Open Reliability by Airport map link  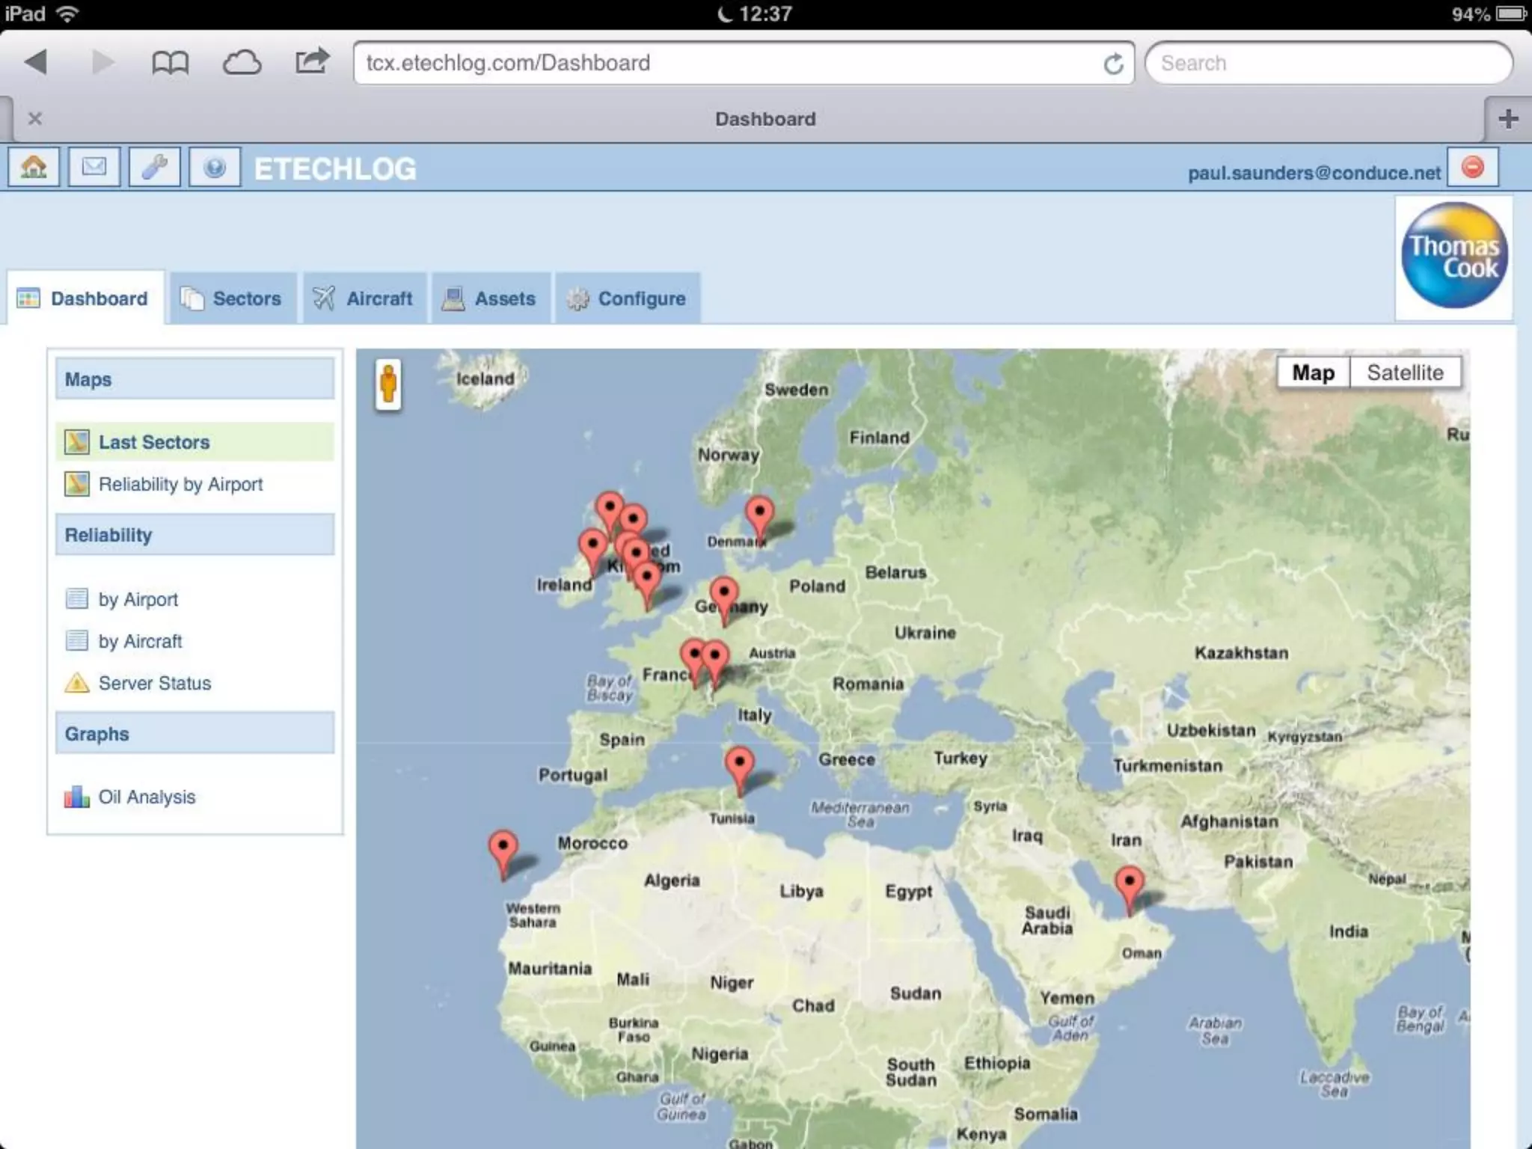(x=180, y=484)
